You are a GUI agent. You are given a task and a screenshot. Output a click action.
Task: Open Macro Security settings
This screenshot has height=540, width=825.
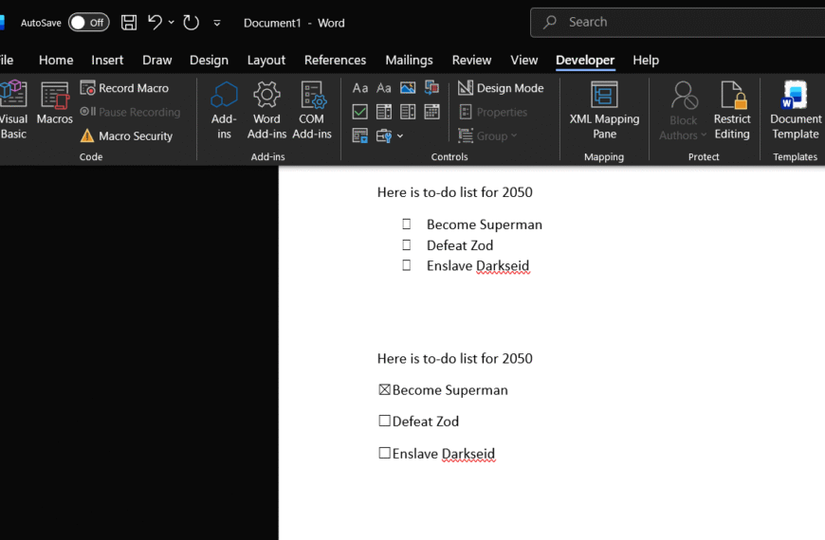[126, 135]
